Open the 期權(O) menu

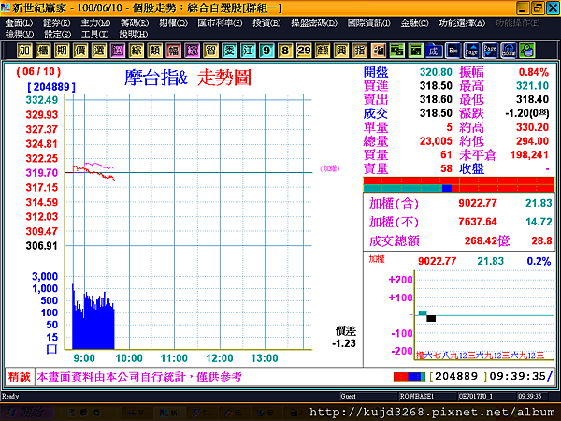173,22
